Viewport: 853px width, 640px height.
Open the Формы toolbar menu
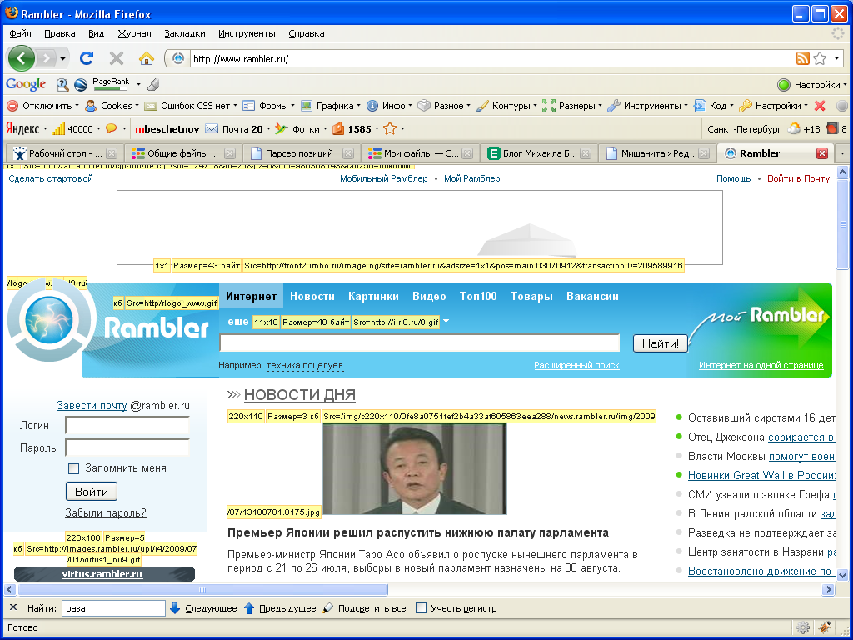[x=268, y=106]
